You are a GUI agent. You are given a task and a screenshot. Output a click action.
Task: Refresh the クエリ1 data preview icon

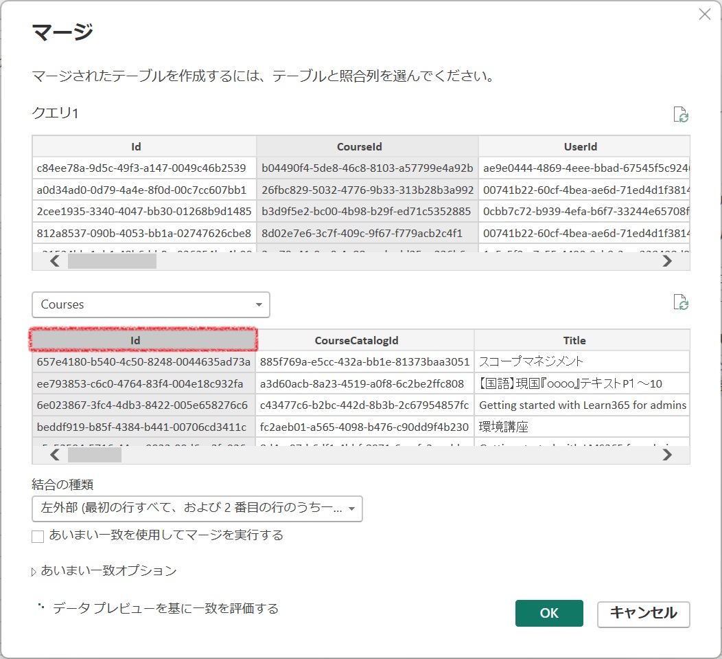(682, 113)
